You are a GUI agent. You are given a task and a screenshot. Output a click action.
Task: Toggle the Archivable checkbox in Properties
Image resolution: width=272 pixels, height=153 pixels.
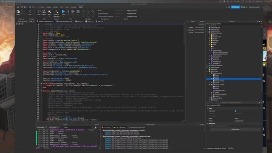[235, 111]
